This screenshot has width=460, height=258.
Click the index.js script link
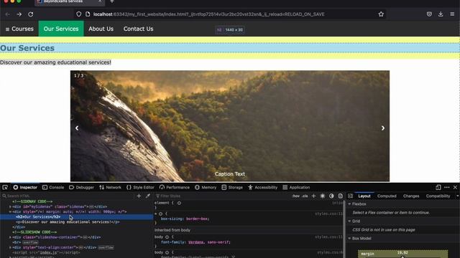pos(49,252)
